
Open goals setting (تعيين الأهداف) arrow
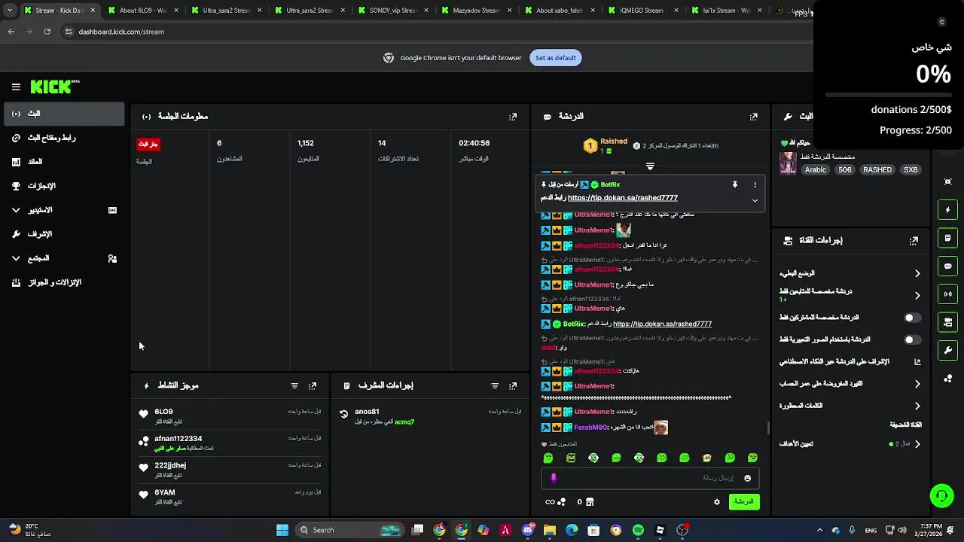[917, 444]
